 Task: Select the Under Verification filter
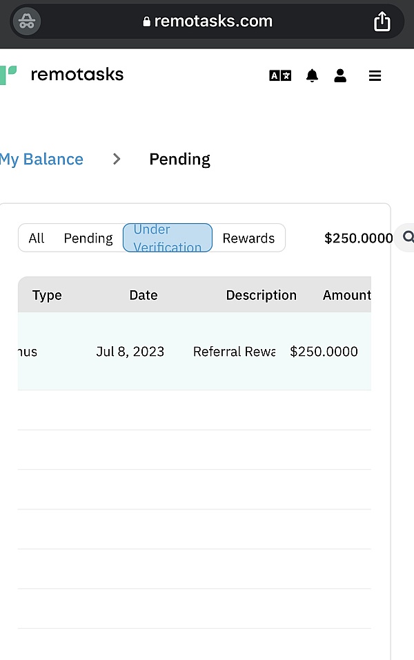click(x=167, y=238)
